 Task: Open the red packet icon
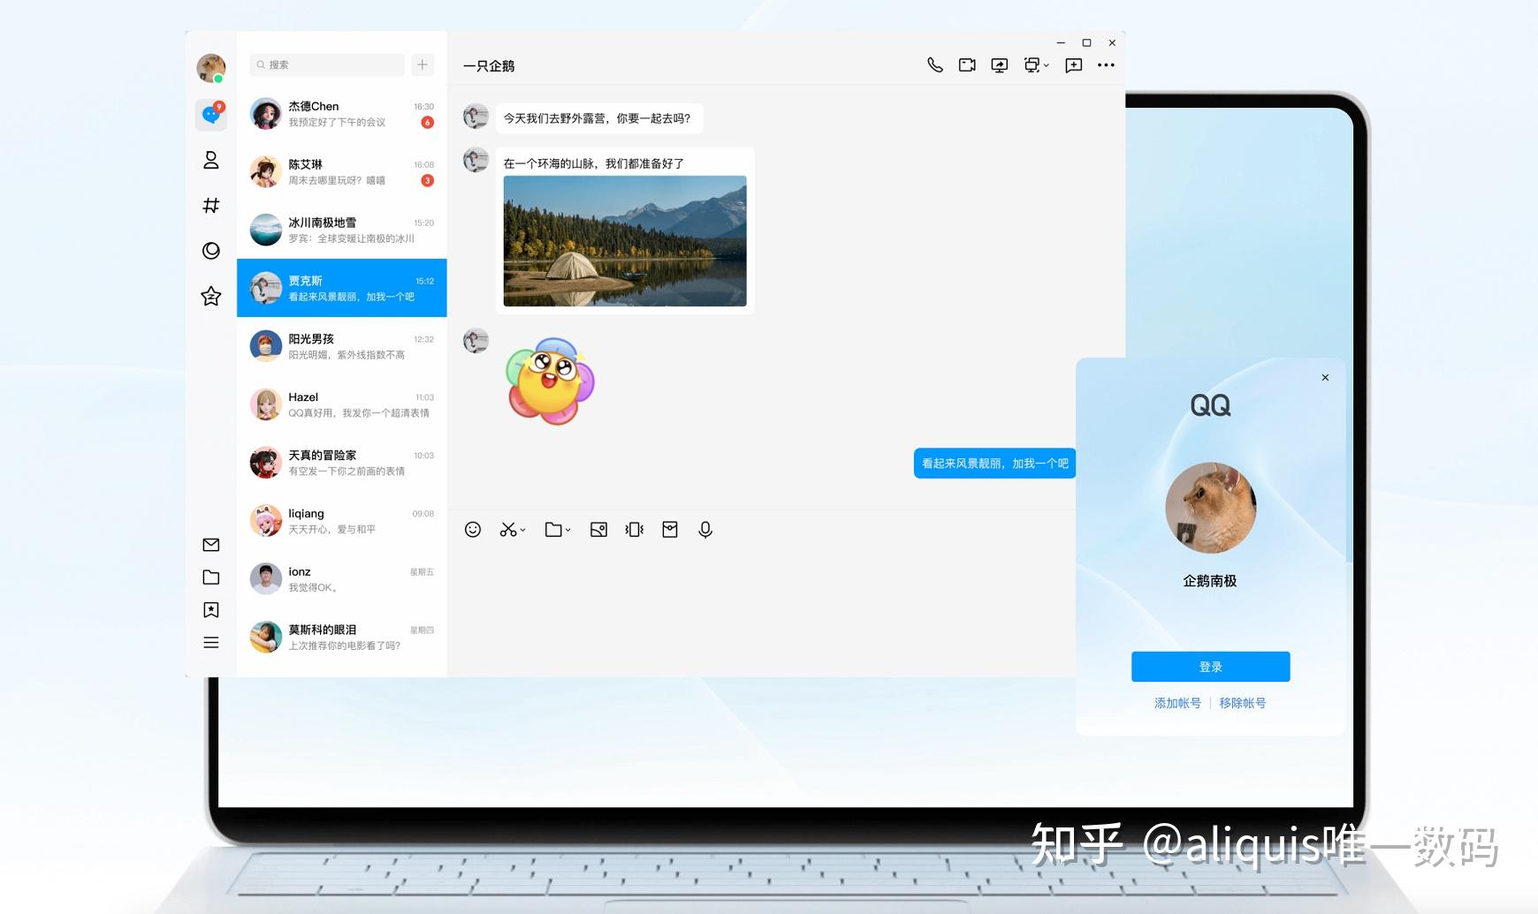(669, 530)
